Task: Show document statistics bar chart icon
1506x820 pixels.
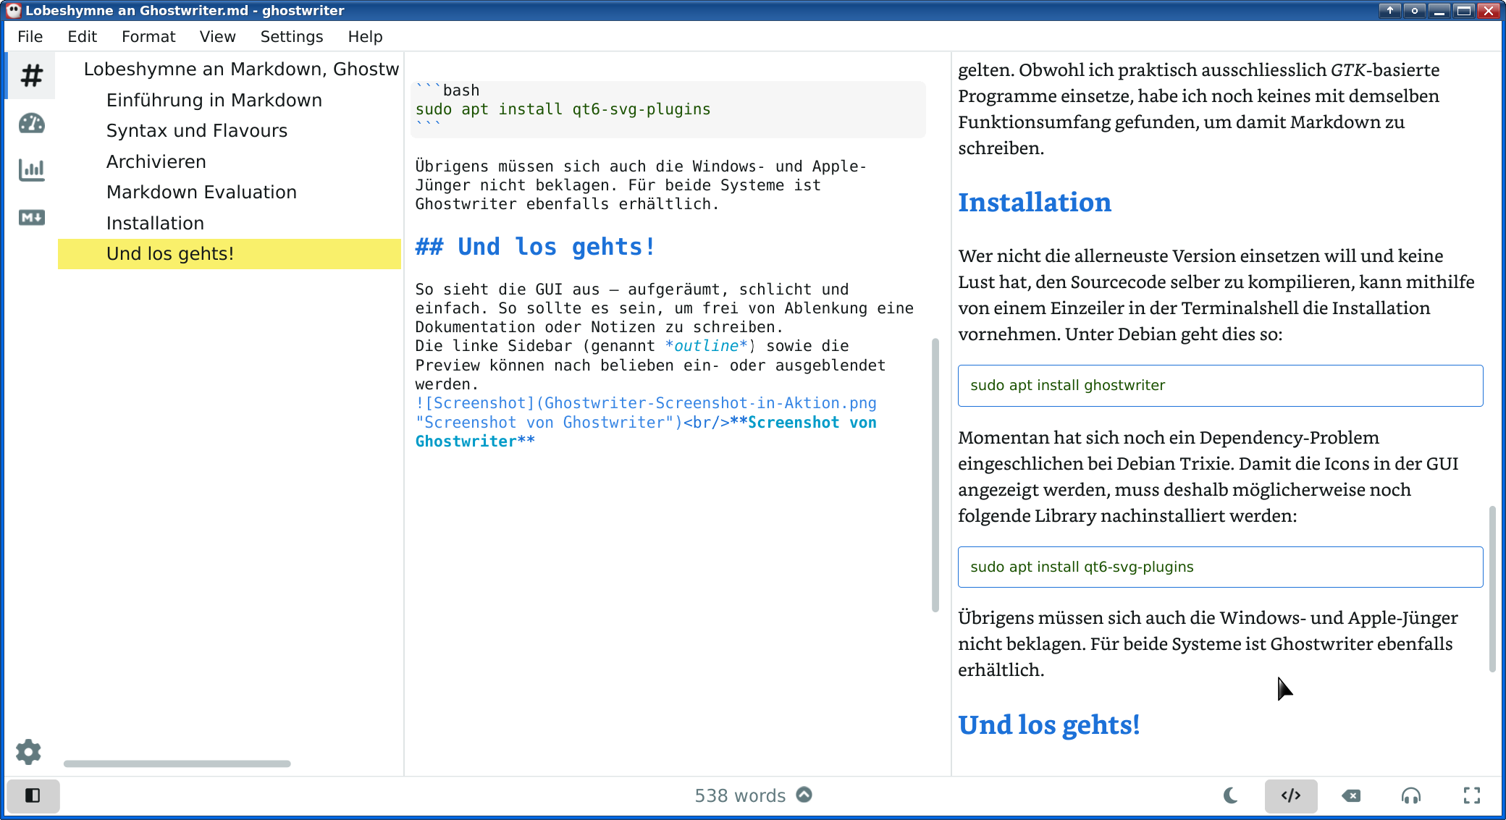Action: pyautogui.click(x=31, y=170)
